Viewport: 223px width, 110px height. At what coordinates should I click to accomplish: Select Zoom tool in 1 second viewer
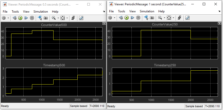point(160,18)
